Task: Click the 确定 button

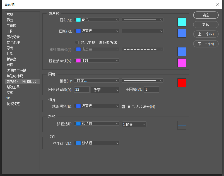Action: click(206, 15)
